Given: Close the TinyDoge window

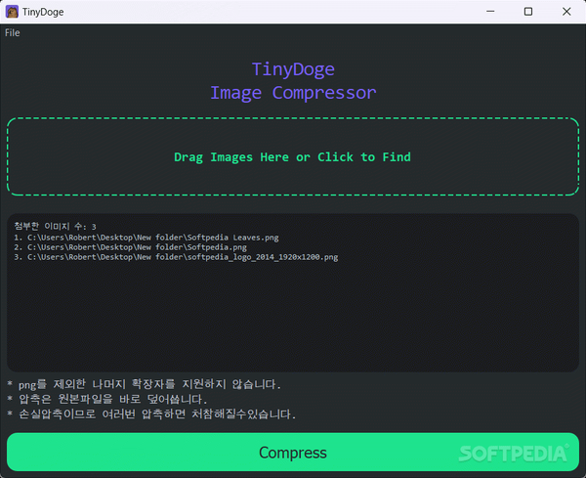Looking at the screenshot, I should pos(566,12).
